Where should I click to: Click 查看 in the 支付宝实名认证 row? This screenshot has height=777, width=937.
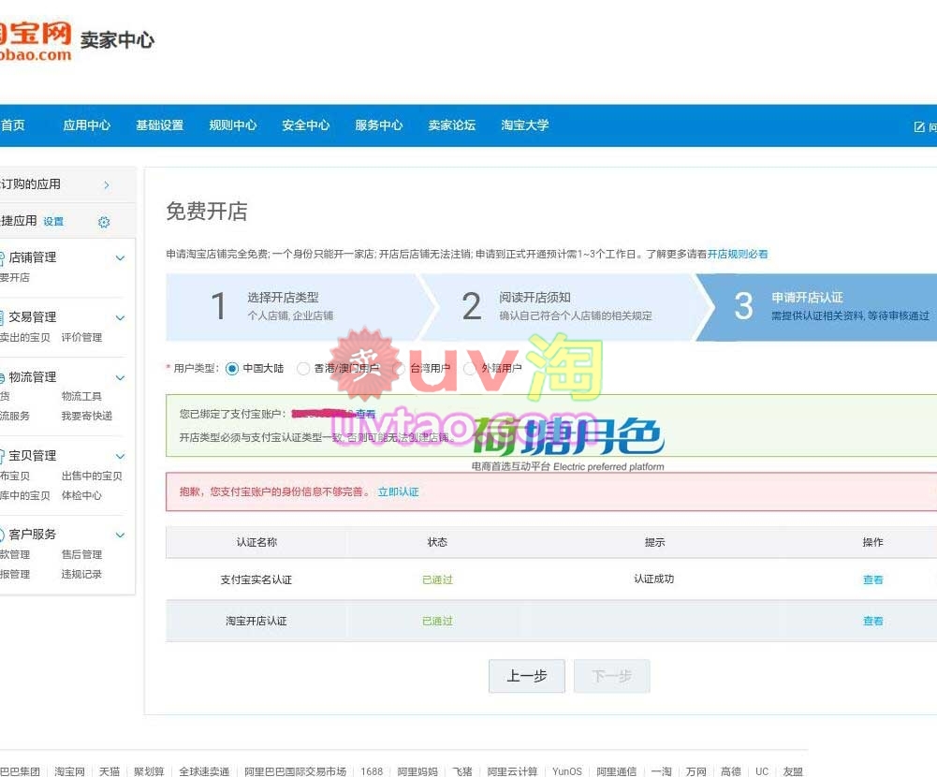pyautogui.click(x=872, y=580)
